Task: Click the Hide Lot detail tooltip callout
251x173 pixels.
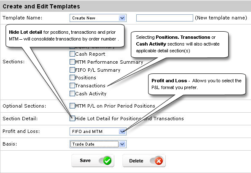Action: 65,36
